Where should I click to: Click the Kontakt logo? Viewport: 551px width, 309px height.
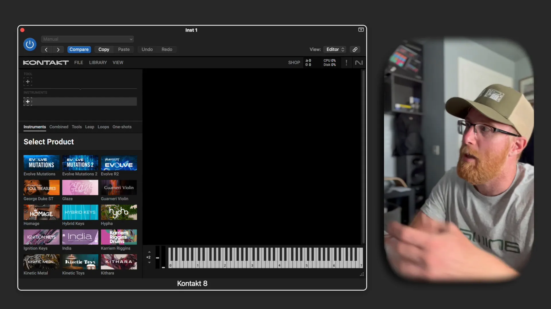point(46,63)
